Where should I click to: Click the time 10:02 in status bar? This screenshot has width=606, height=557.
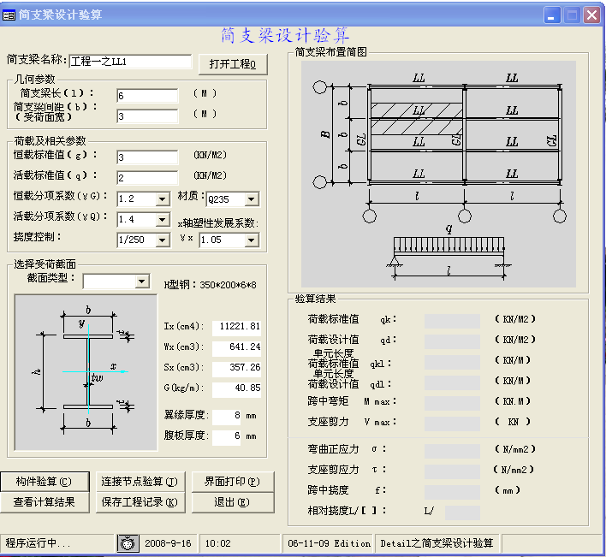click(x=218, y=543)
